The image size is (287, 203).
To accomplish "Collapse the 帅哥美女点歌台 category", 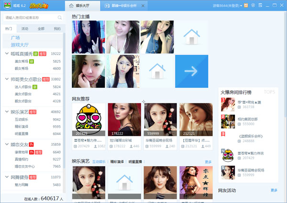I will click(x=6, y=79).
